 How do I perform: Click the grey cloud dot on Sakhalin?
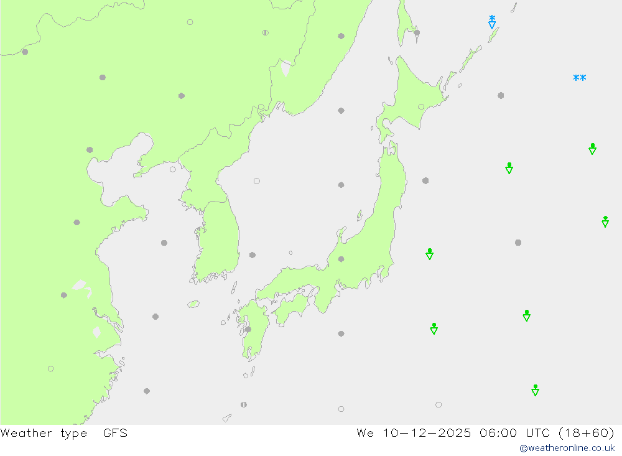coord(417,33)
